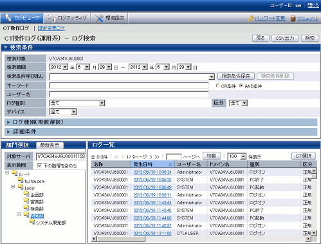
Task: Open the ログアナライザ icon
Action: (x=51, y=18)
